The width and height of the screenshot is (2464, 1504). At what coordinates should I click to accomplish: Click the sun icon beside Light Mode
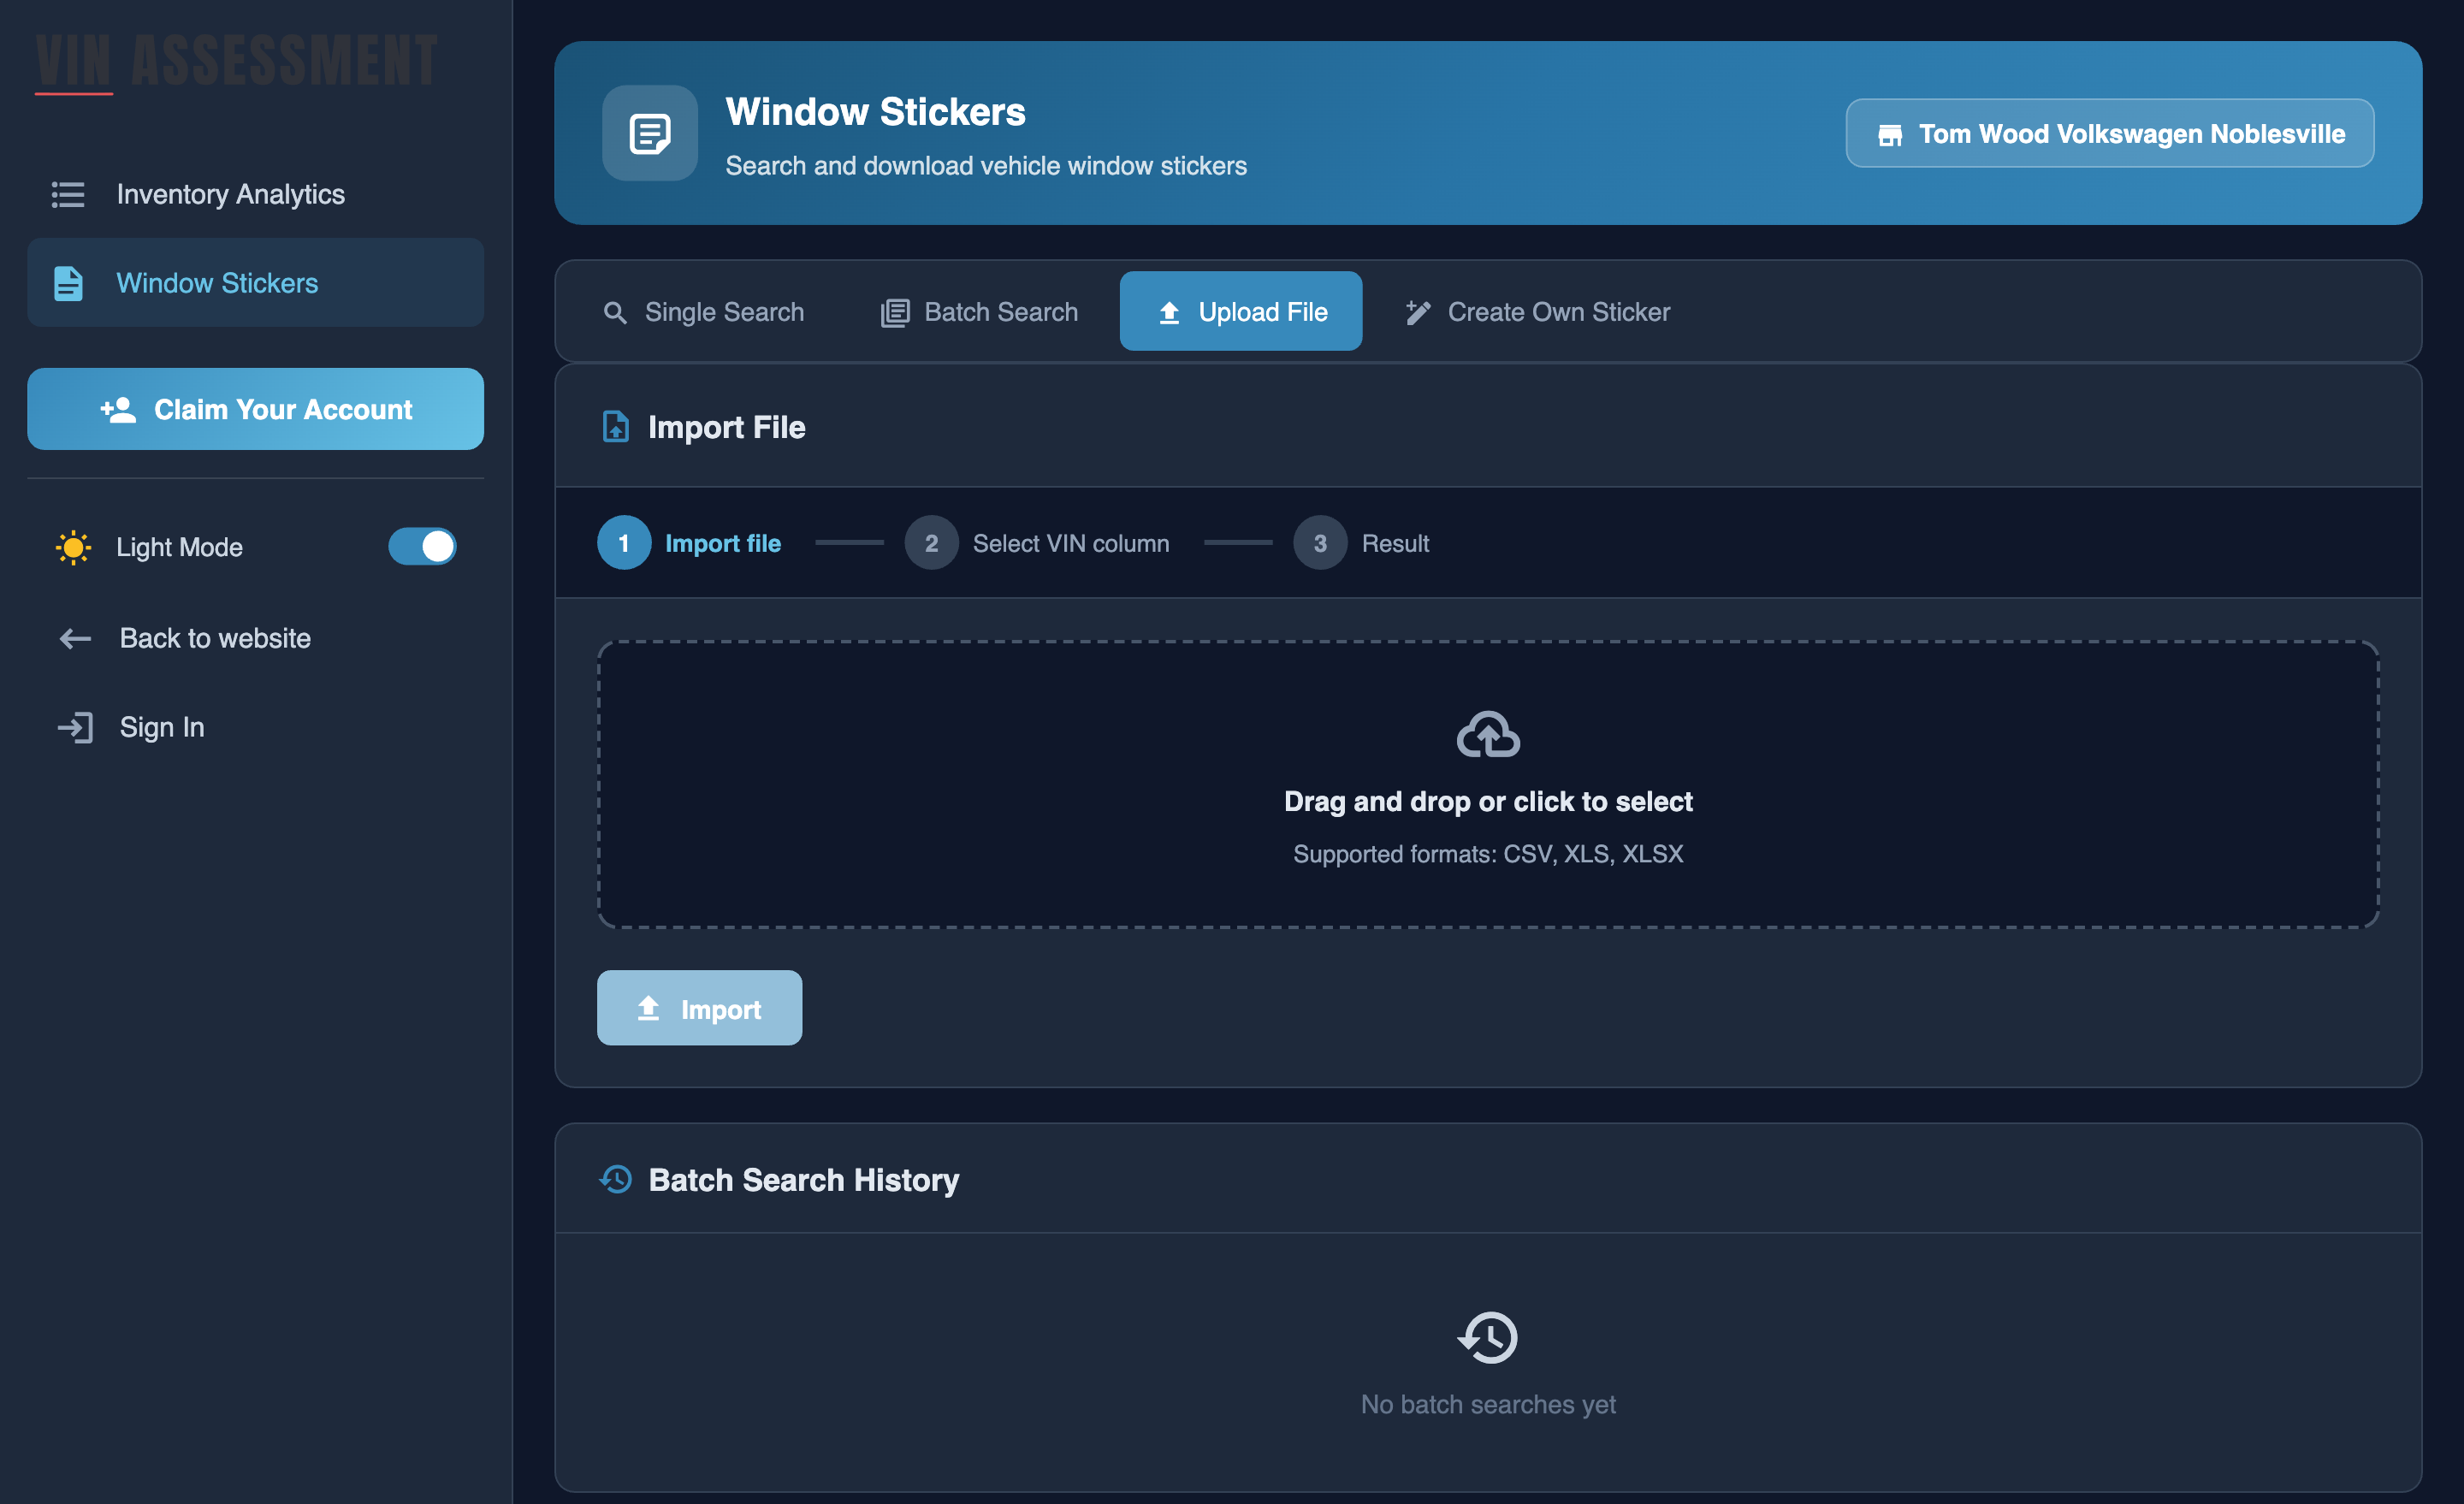(73, 547)
